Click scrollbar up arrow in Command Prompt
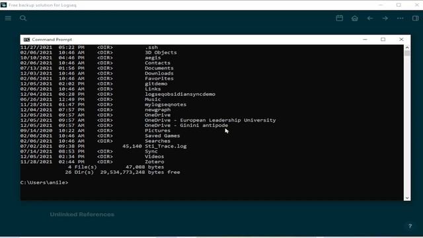 407,48
